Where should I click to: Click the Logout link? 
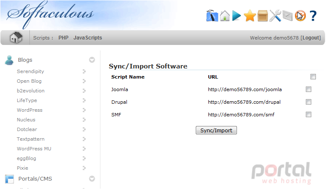tap(310, 38)
